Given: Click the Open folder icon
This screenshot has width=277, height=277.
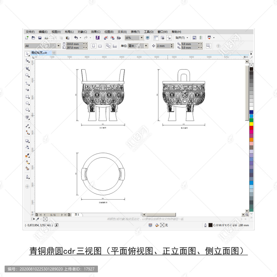Looking at the screenshot, I should pos(33,38).
